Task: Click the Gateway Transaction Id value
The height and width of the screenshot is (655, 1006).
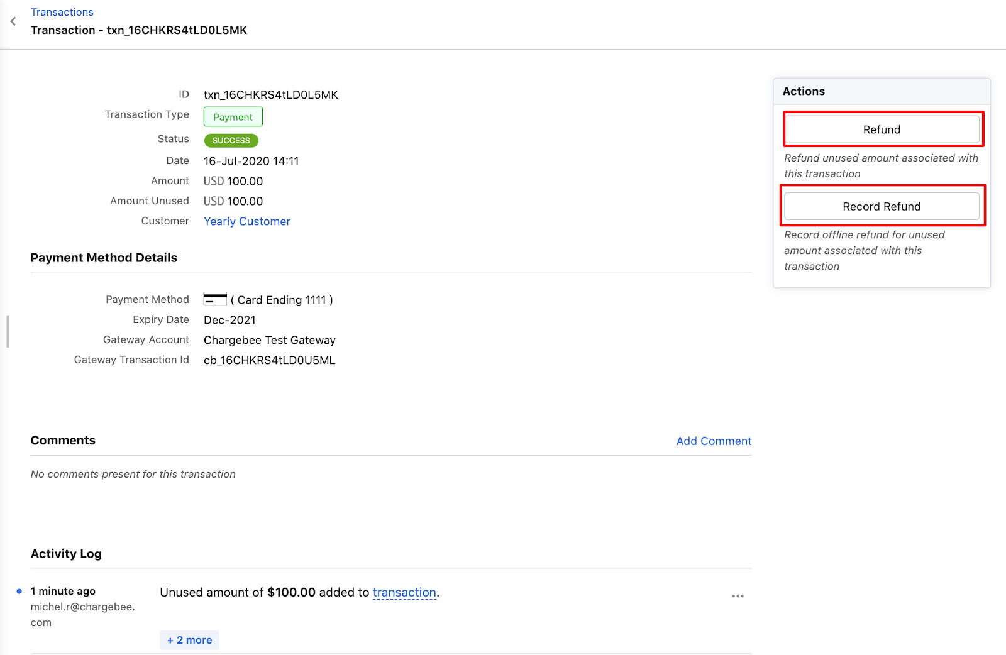Action: click(269, 360)
